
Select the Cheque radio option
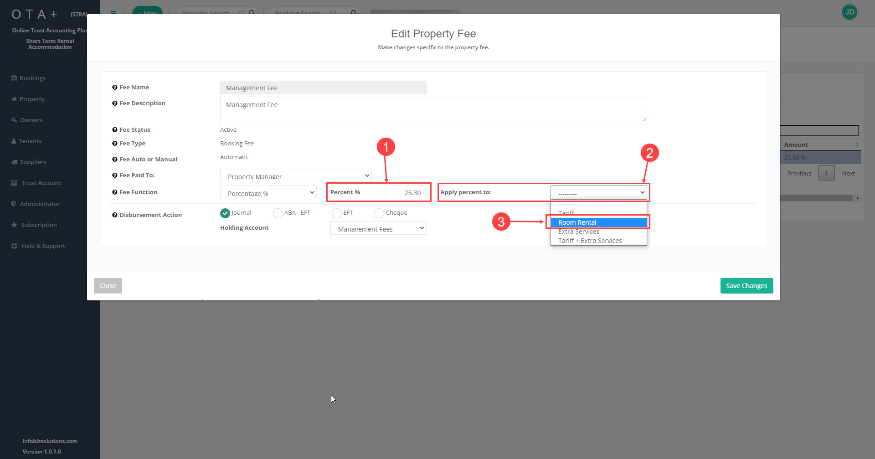point(379,213)
